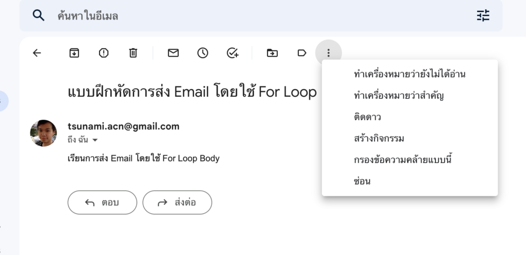
Task: Open the Move to folder icon
Action: 272,53
